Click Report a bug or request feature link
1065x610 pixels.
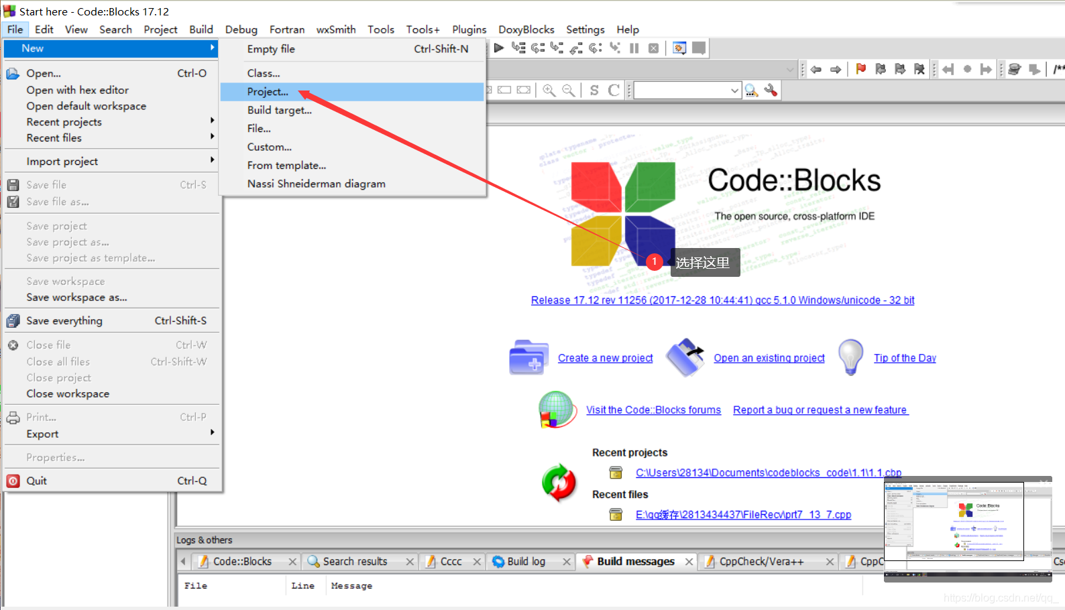(820, 410)
